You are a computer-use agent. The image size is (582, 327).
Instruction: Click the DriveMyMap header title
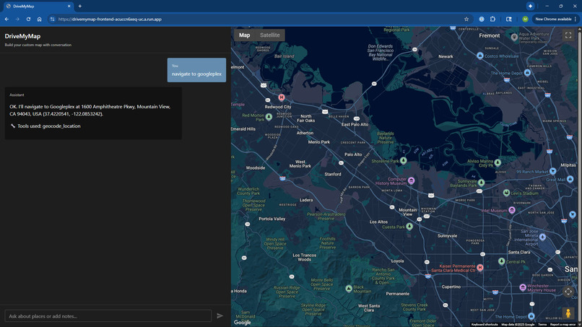click(x=22, y=36)
